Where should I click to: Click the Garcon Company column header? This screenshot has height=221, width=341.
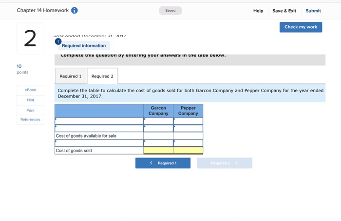click(158, 111)
